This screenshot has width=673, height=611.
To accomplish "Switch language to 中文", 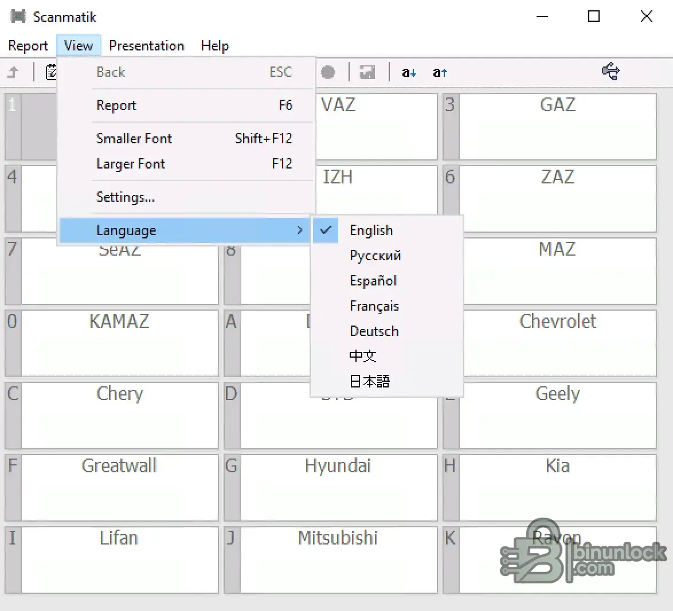I will 387,356.
